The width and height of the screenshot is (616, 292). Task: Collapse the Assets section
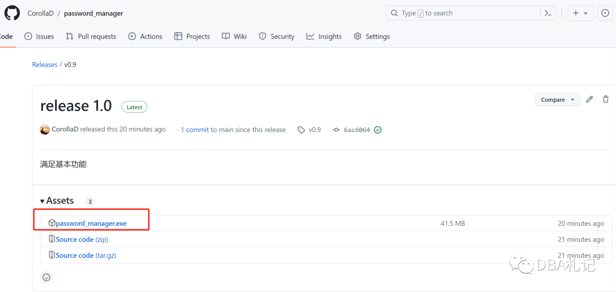point(57,201)
